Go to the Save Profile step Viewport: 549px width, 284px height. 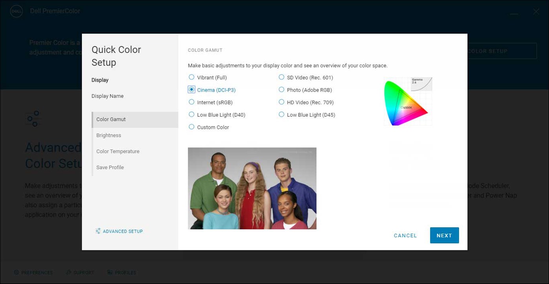pos(109,167)
